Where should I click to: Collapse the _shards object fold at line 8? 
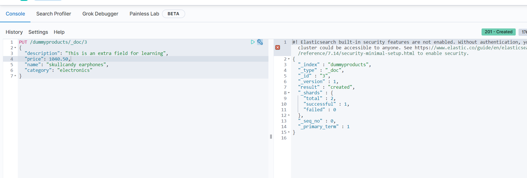tap(289, 93)
